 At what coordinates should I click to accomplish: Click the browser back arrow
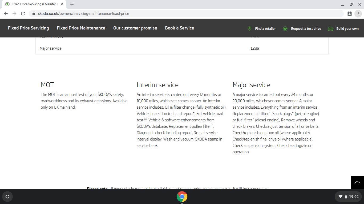[x=6, y=14]
